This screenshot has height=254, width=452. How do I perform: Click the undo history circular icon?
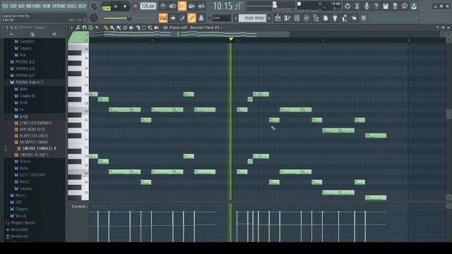[347, 6]
